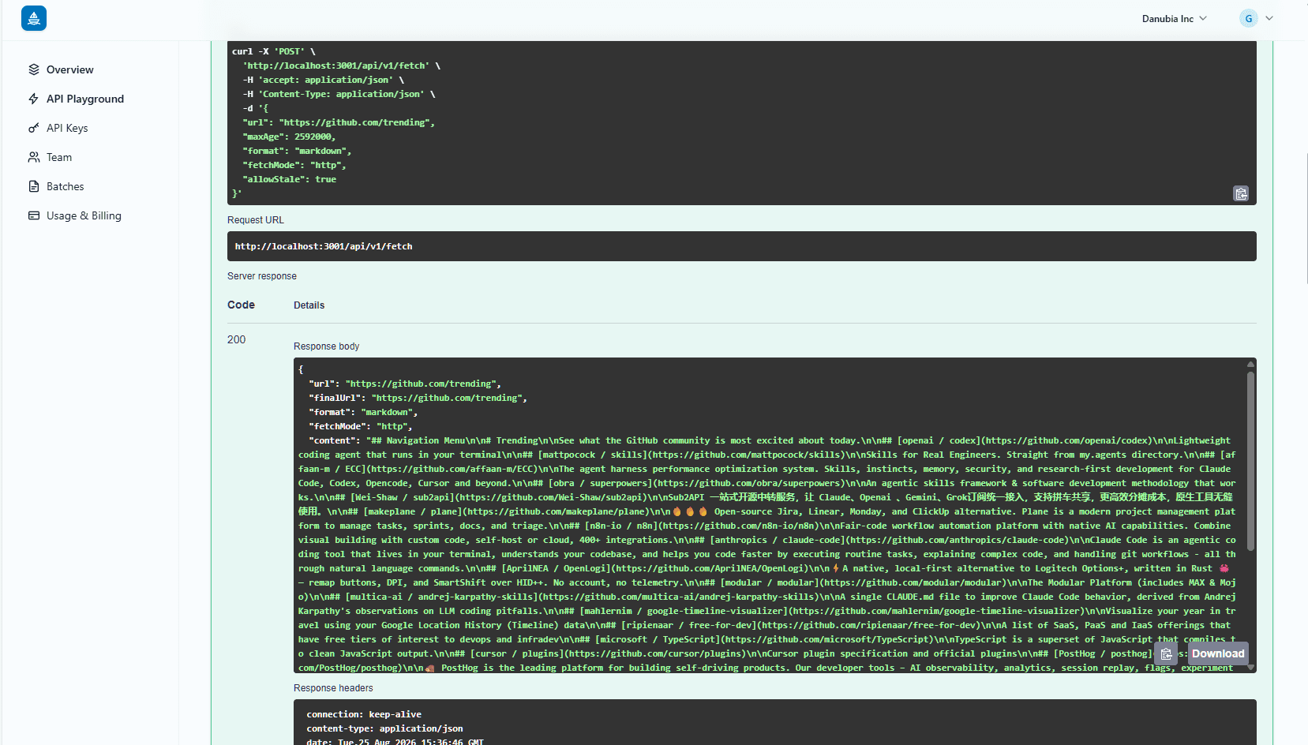Click the Overview layers icon in the sidebar
The width and height of the screenshot is (1308, 745).
[34, 69]
